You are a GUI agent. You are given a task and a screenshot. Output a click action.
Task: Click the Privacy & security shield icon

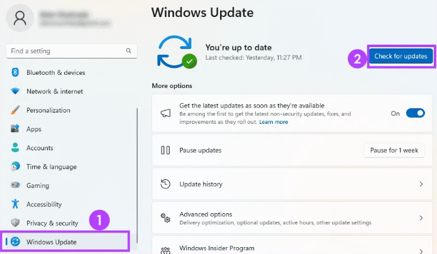15,223
